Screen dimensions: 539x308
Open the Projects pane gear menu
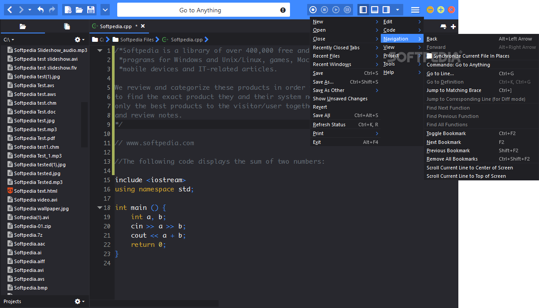pyautogui.click(x=80, y=301)
